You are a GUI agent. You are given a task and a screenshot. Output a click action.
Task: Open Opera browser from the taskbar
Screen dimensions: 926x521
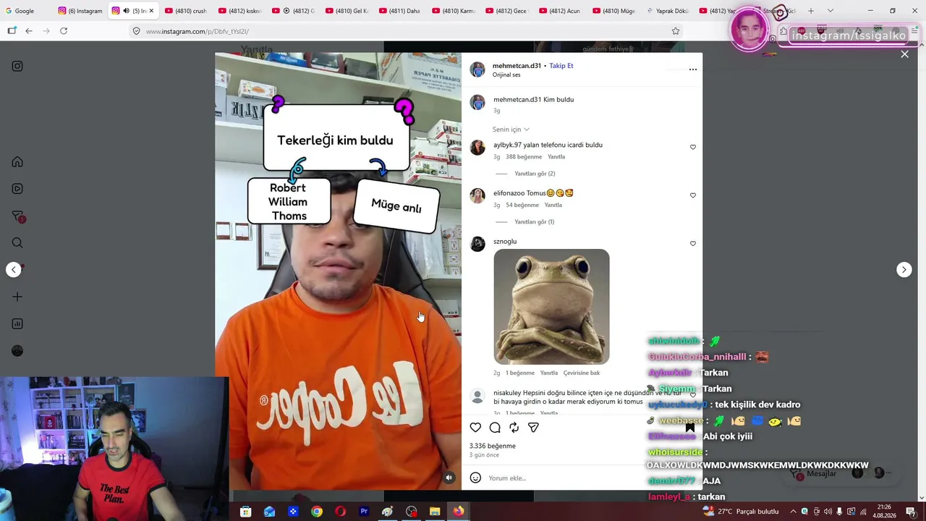click(340, 512)
